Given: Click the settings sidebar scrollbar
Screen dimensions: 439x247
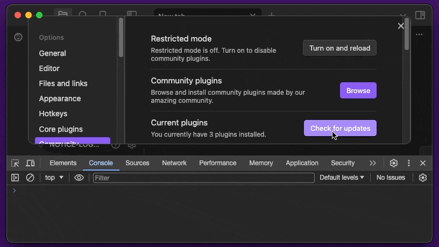Looking at the screenshot, I should click(x=121, y=38).
